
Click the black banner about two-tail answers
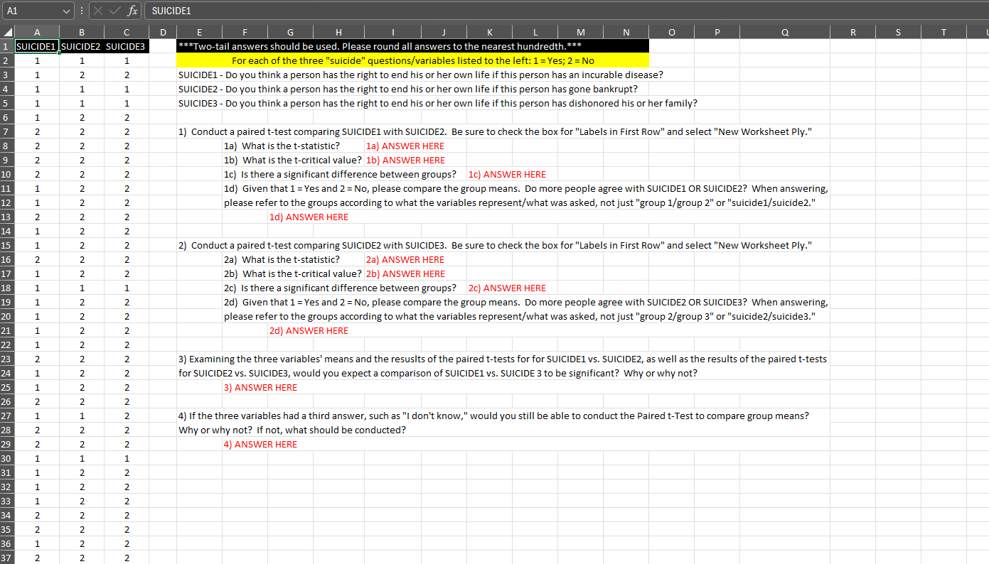click(412, 45)
